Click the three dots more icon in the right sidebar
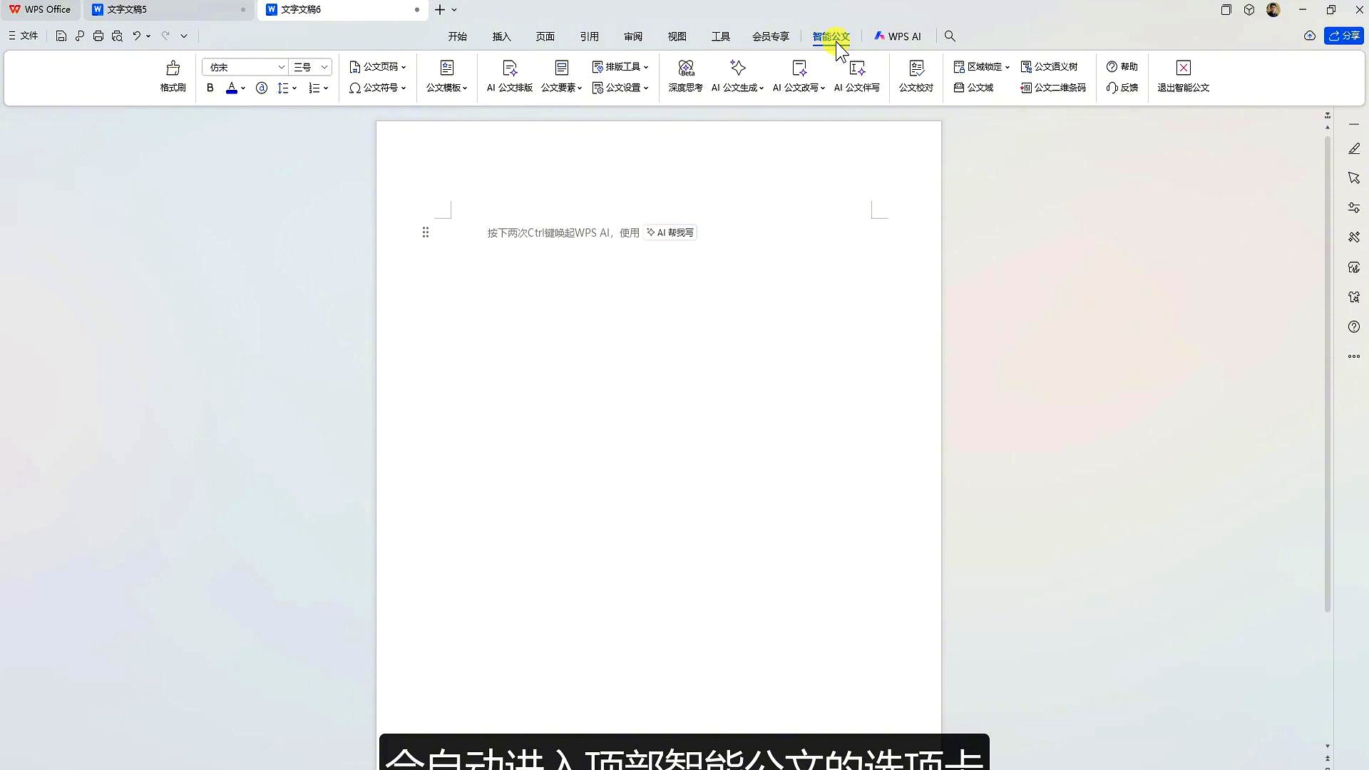Viewport: 1369px width, 770px height. click(1354, 356)
